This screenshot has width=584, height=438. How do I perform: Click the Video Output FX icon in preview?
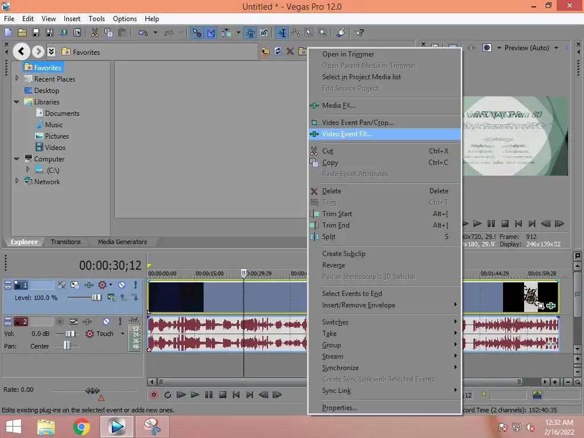point(471,48)
